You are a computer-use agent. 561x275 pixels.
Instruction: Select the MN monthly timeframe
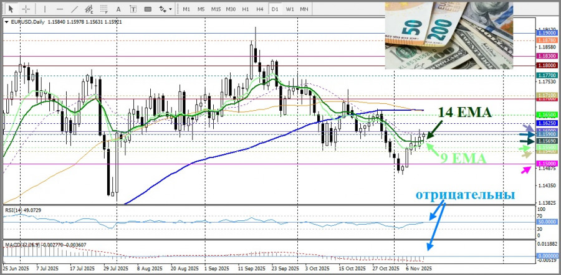pos(304,9)
